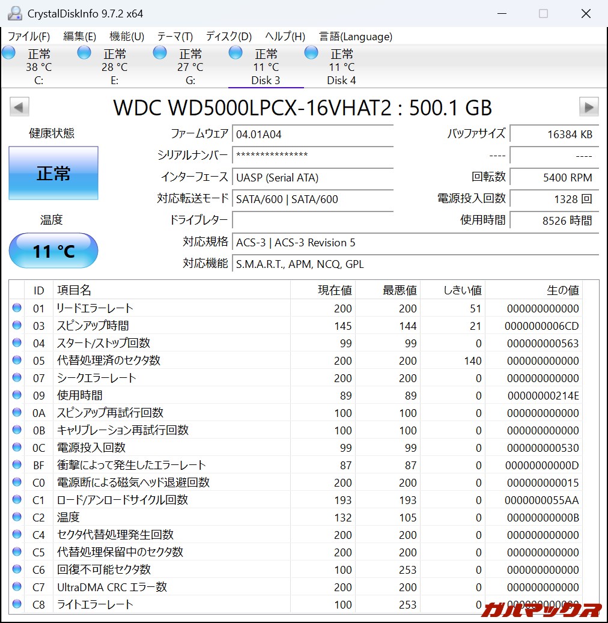Switch to the Disk 4 tab
This screenshot has height=623, width=608.
pyautogui.click(x=341, y=81)
